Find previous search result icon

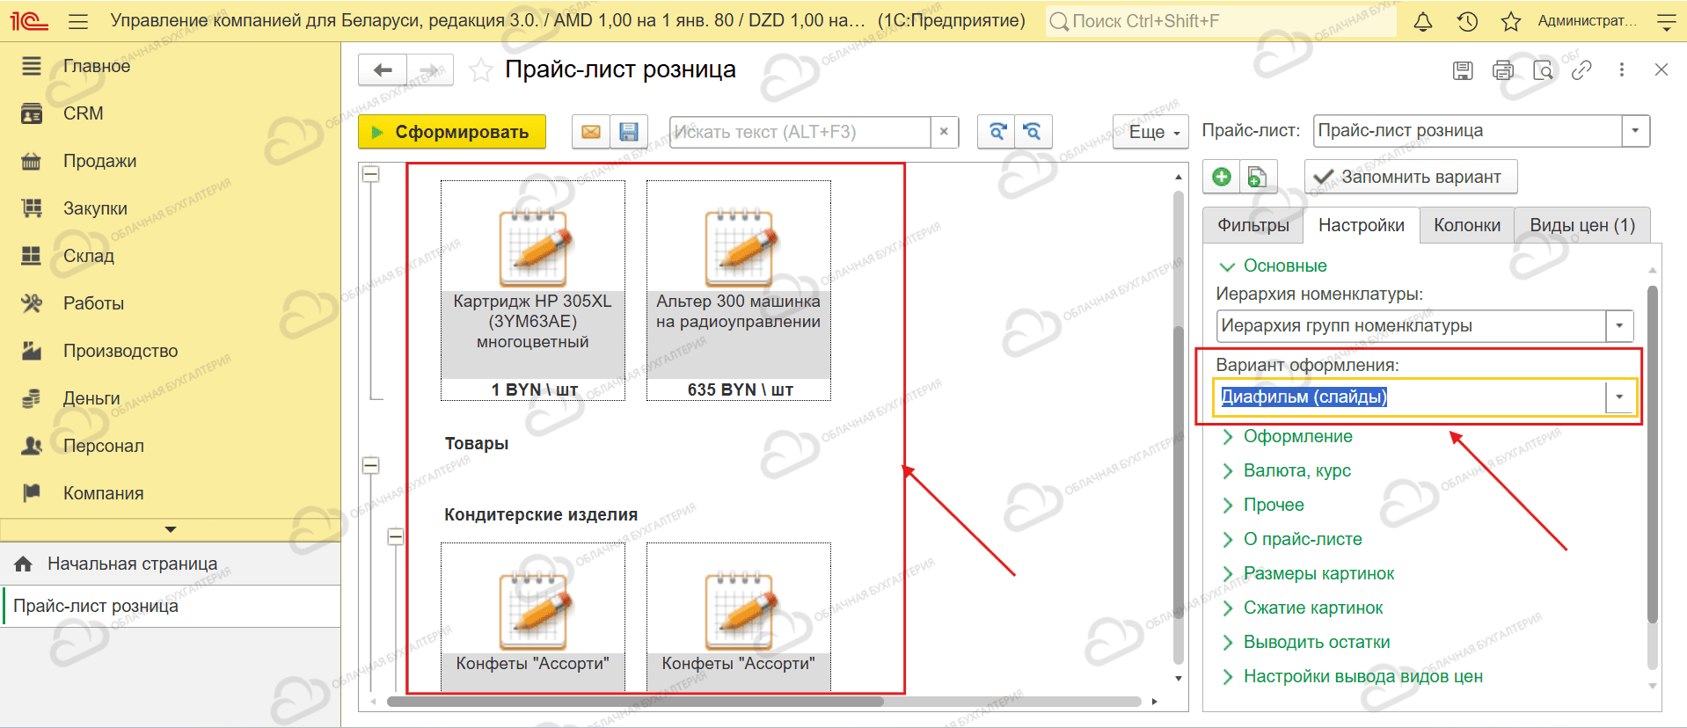pyautogui.click(x=1033, y=132)
